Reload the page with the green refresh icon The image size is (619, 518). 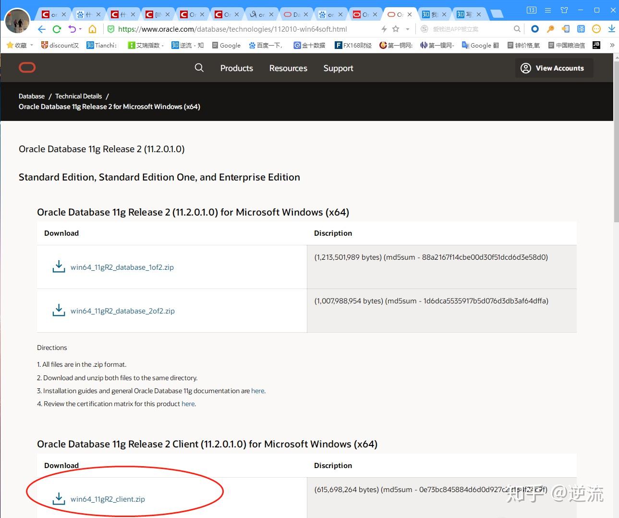[x=57, y=29]
